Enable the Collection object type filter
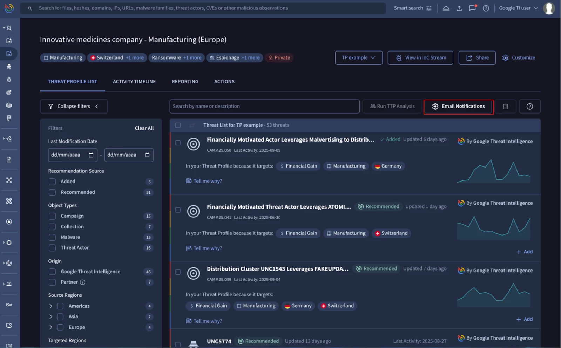Viewport: 561px width, 348px height. tap(52, 227)
